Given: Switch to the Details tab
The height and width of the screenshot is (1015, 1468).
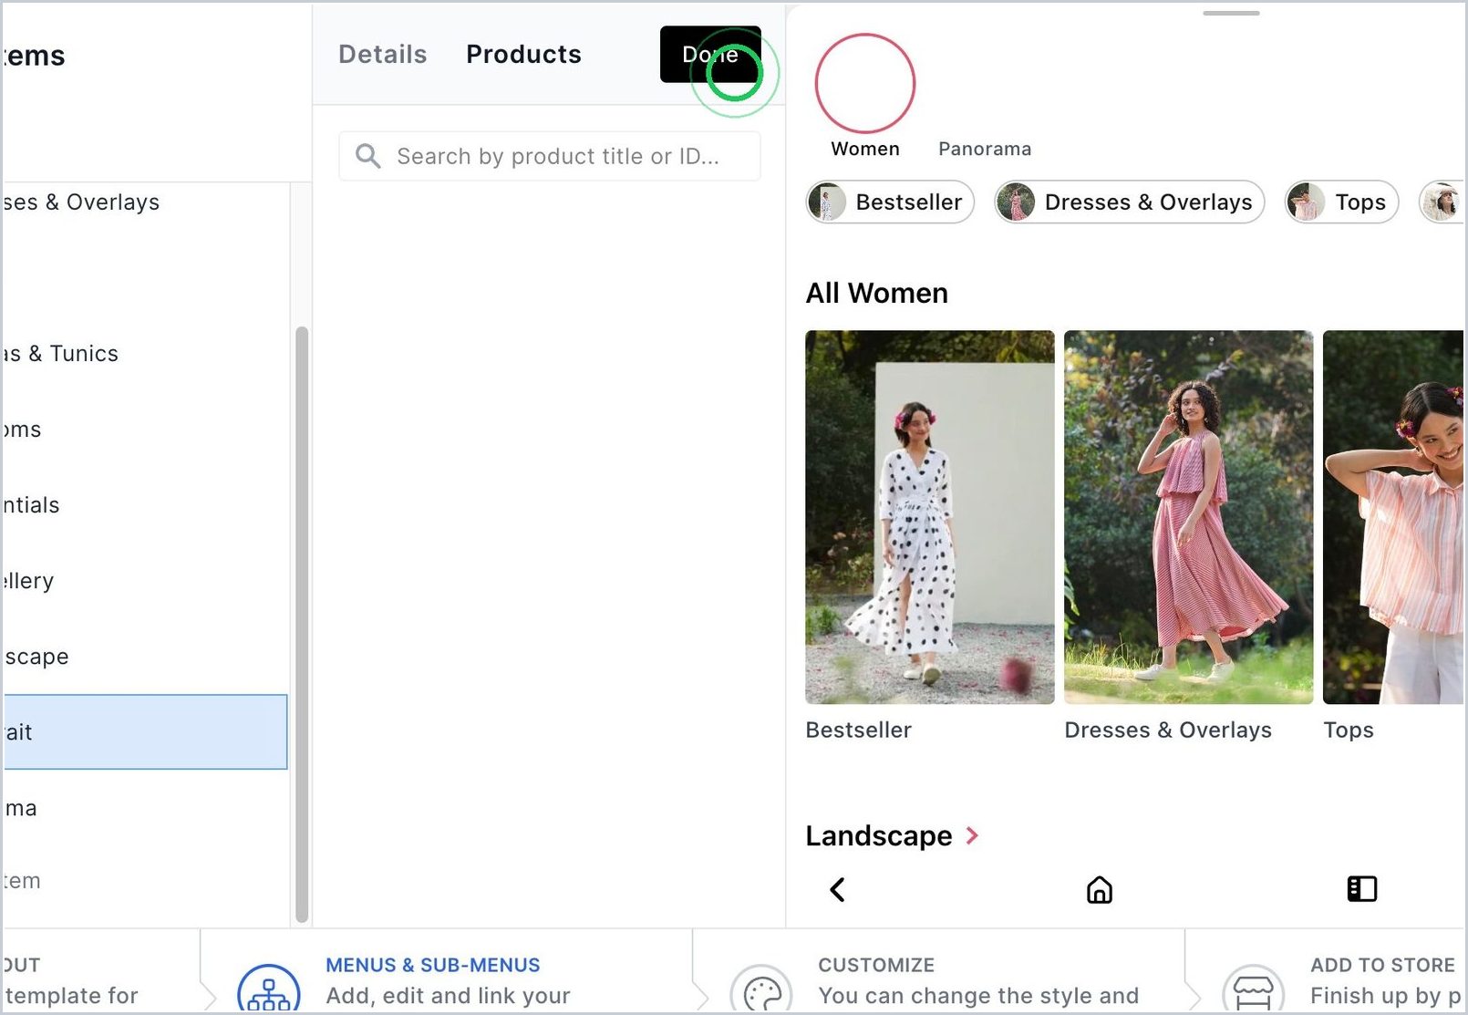Looking at the screenshot, I should (x=382, y=55).
